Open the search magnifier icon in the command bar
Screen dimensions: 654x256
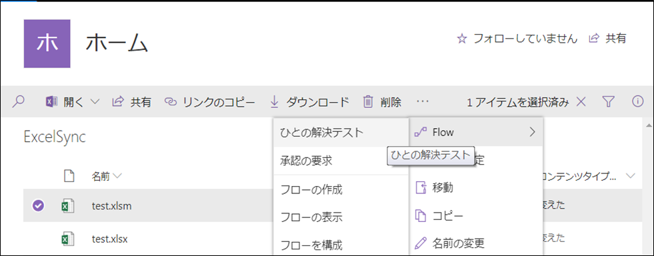(x=19, y=101)
